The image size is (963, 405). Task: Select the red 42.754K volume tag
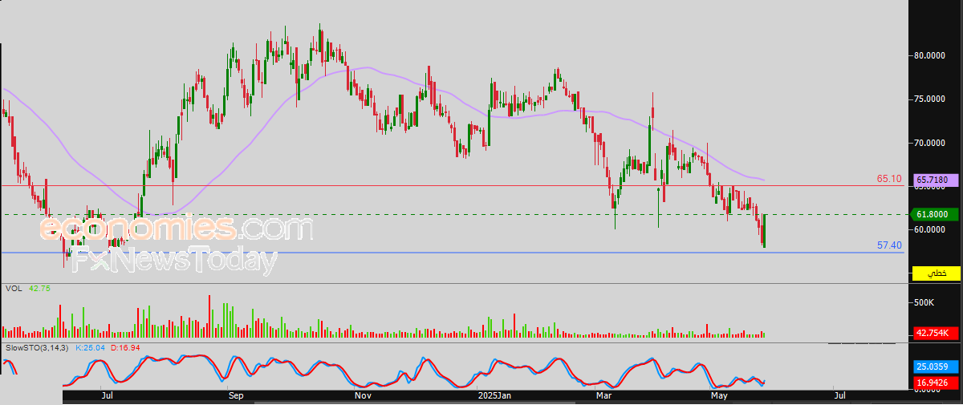click(937, 334)
